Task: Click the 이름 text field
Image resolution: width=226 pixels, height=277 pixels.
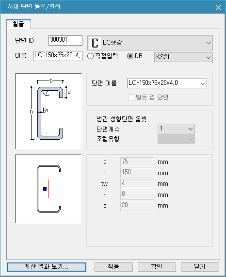Action: coord(58,56)
